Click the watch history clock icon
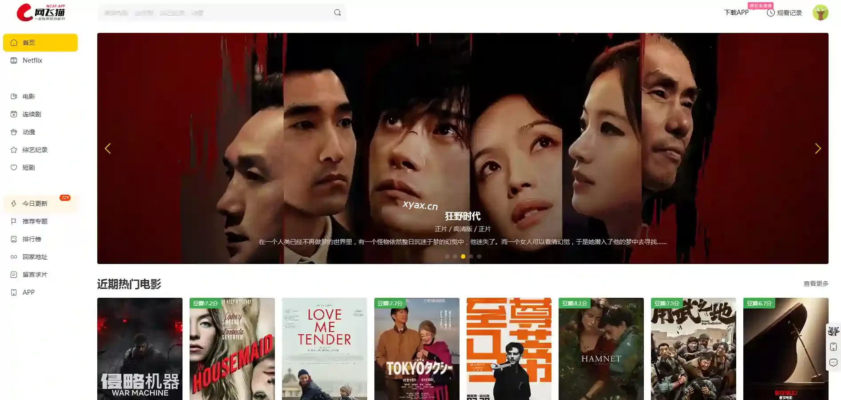 click(771, 13)
